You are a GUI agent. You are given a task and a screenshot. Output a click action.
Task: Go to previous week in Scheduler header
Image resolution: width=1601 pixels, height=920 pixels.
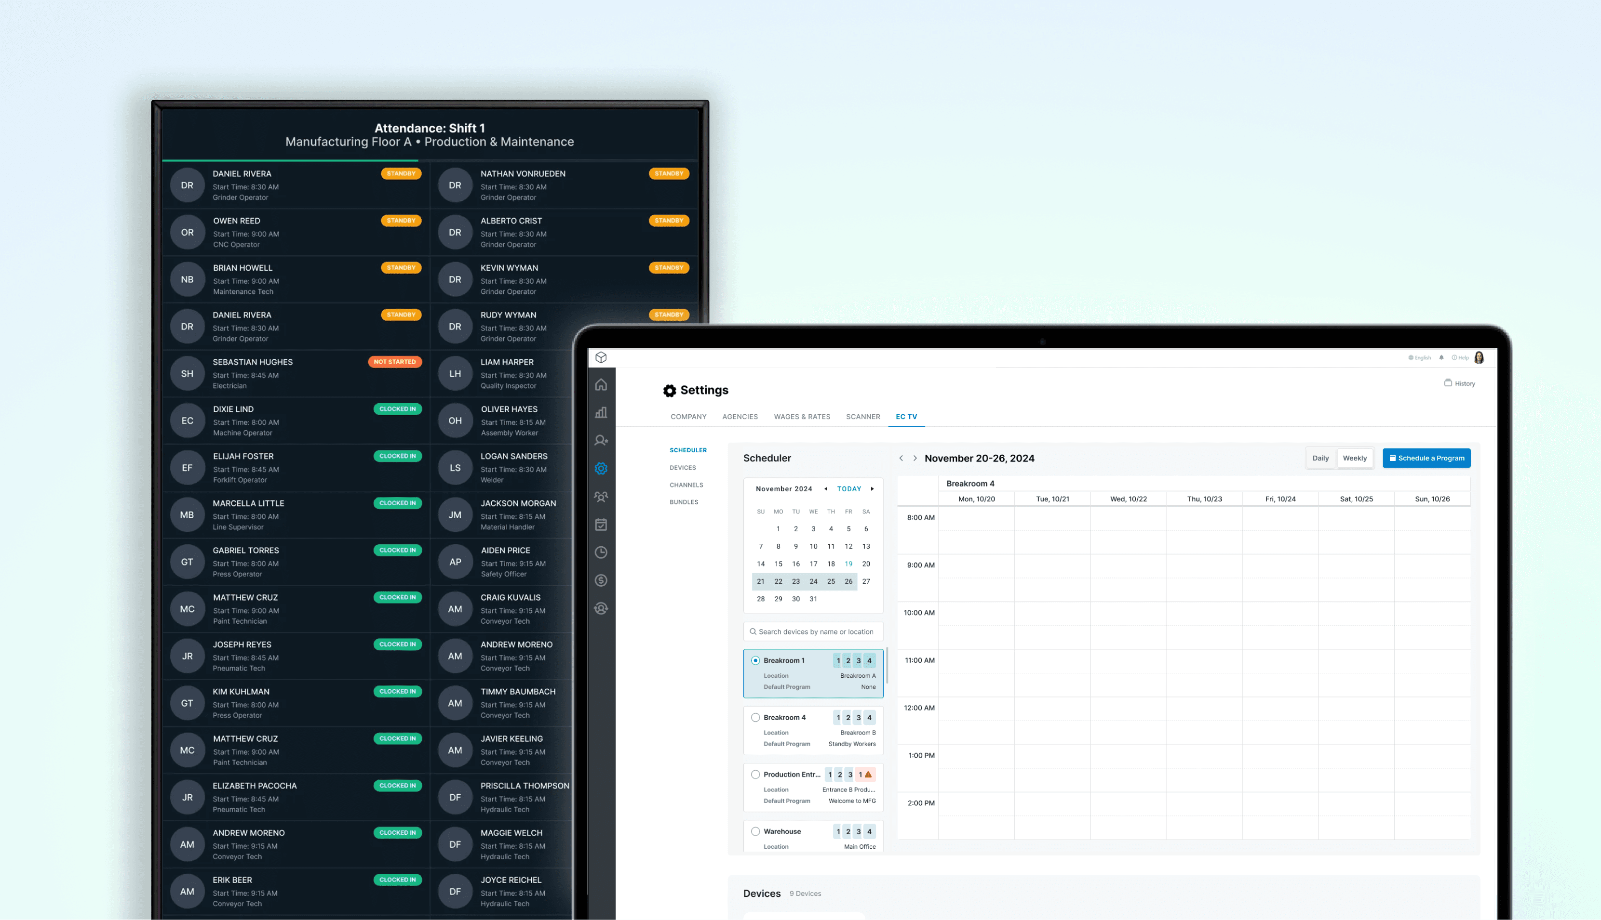[x=901, y=458]
